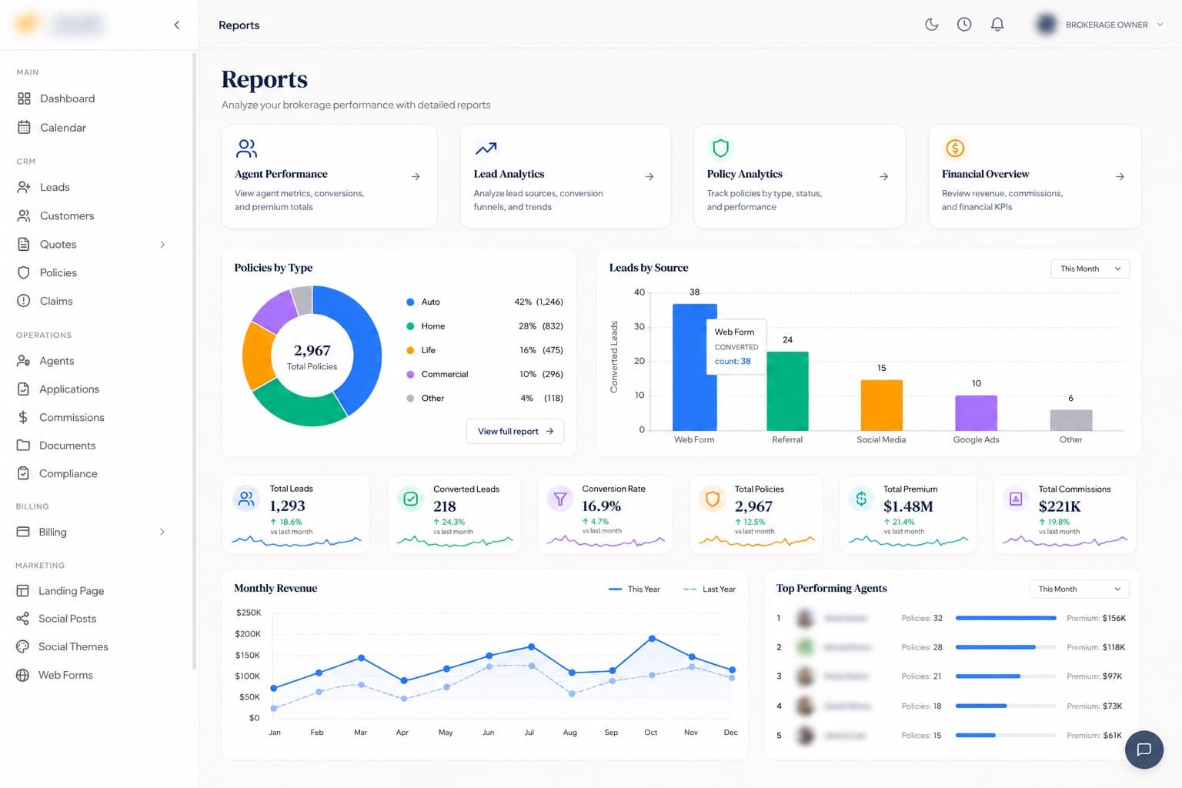Viewport: 1182px width, 788px height.
Task: Toggle dark mode with the moon icon
Action: [x=931, y=25]
